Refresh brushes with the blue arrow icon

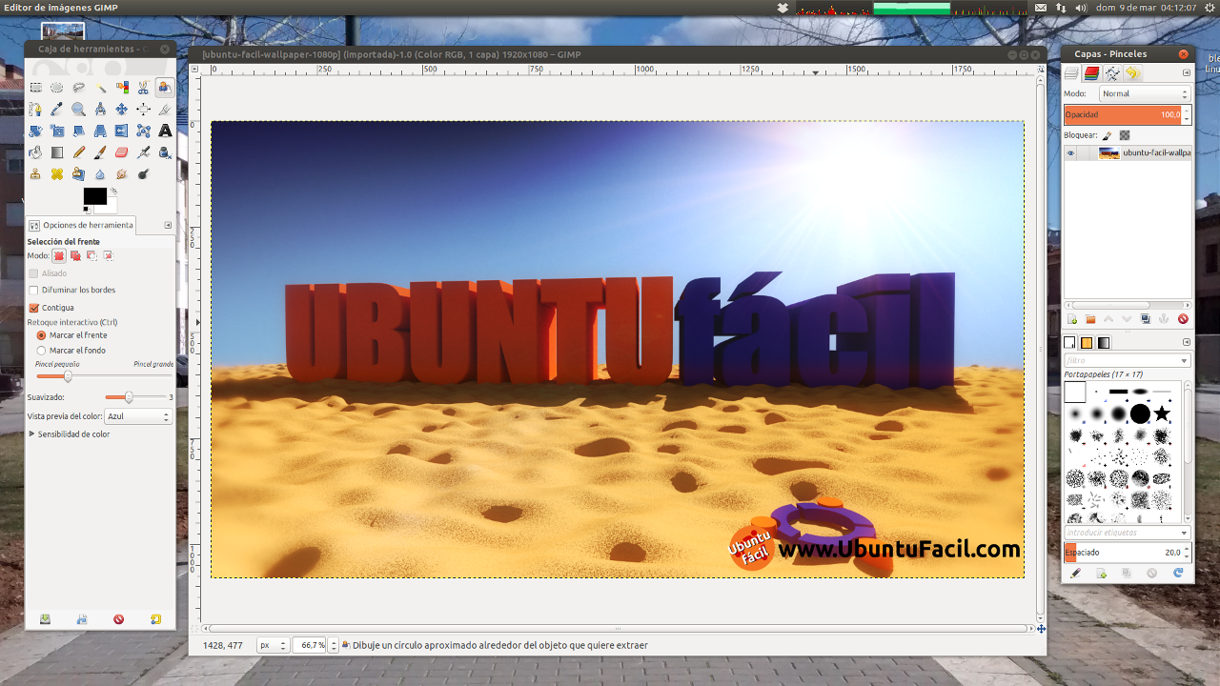coord(1178,573)
